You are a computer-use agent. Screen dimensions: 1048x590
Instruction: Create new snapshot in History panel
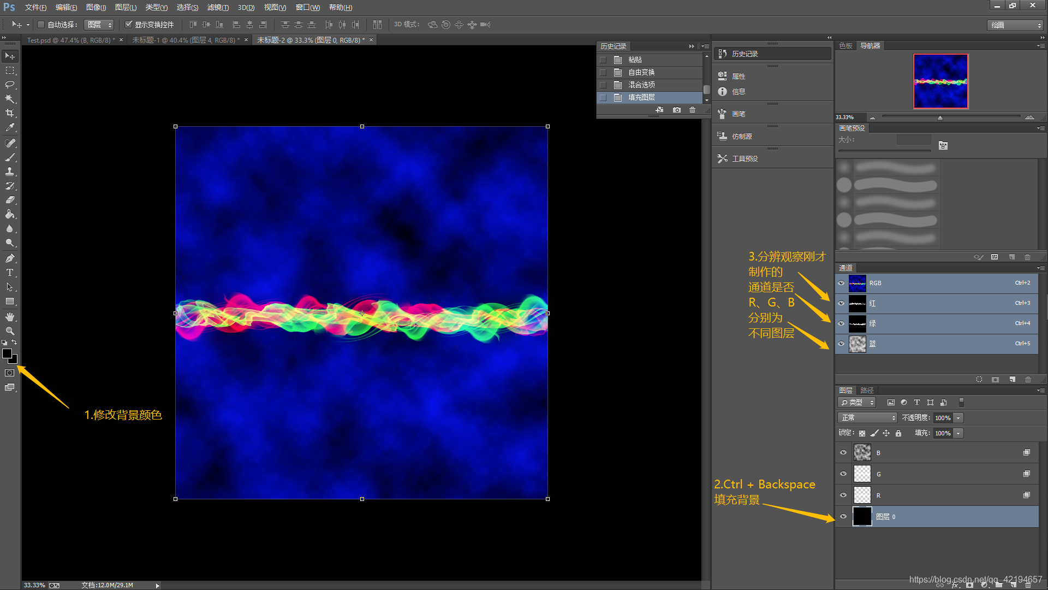676,110
